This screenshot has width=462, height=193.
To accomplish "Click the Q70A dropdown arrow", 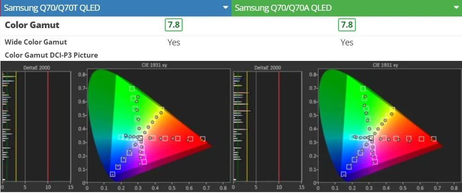I will pyautogui.click(x=456, y=7).
